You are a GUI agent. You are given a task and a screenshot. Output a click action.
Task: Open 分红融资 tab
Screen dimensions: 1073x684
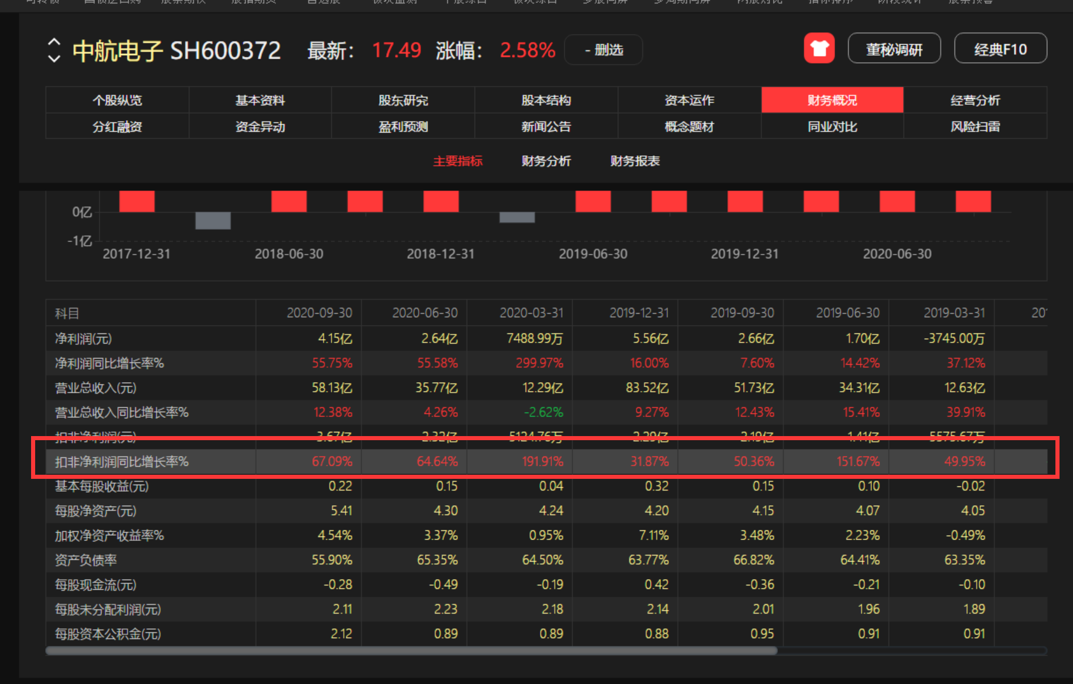pyautogui.click(x=117, y=127)
